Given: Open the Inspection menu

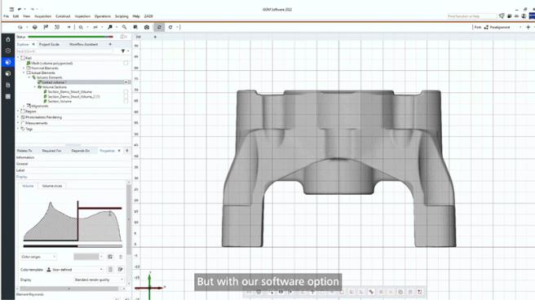Looking at the screenshot, I should (x=82, y=16).
